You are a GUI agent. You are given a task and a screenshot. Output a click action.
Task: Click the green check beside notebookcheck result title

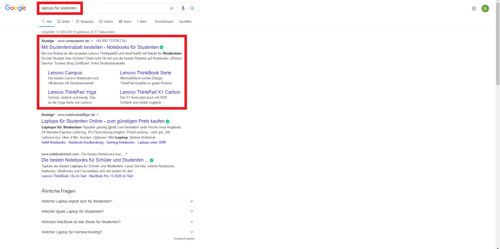152,160
